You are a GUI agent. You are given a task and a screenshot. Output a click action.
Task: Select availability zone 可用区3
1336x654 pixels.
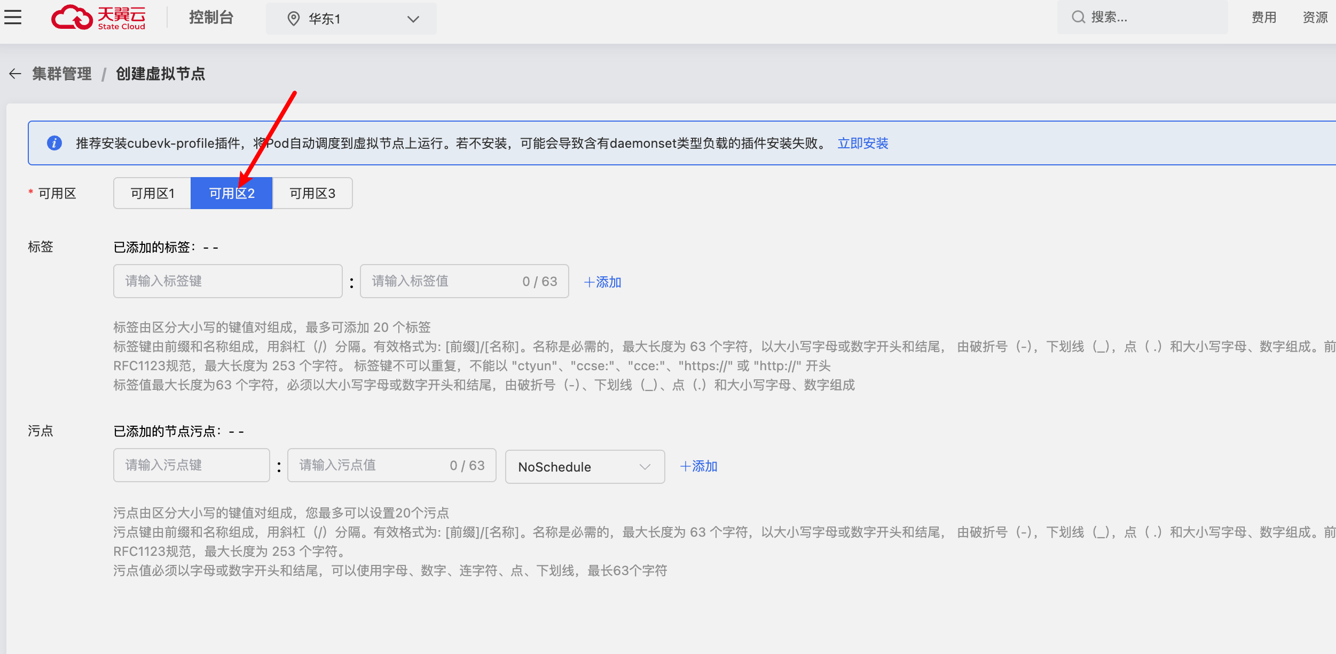pyautogui.click(x=312, y=193)
